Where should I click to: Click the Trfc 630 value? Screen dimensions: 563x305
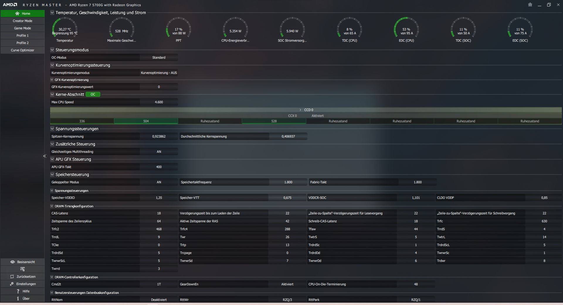[544, 221]
